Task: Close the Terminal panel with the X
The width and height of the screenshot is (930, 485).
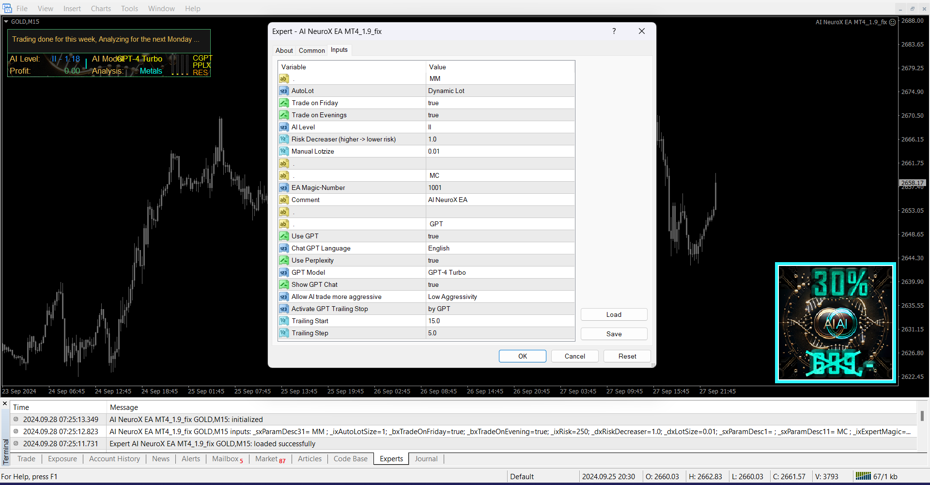Action: click(5, 404)
